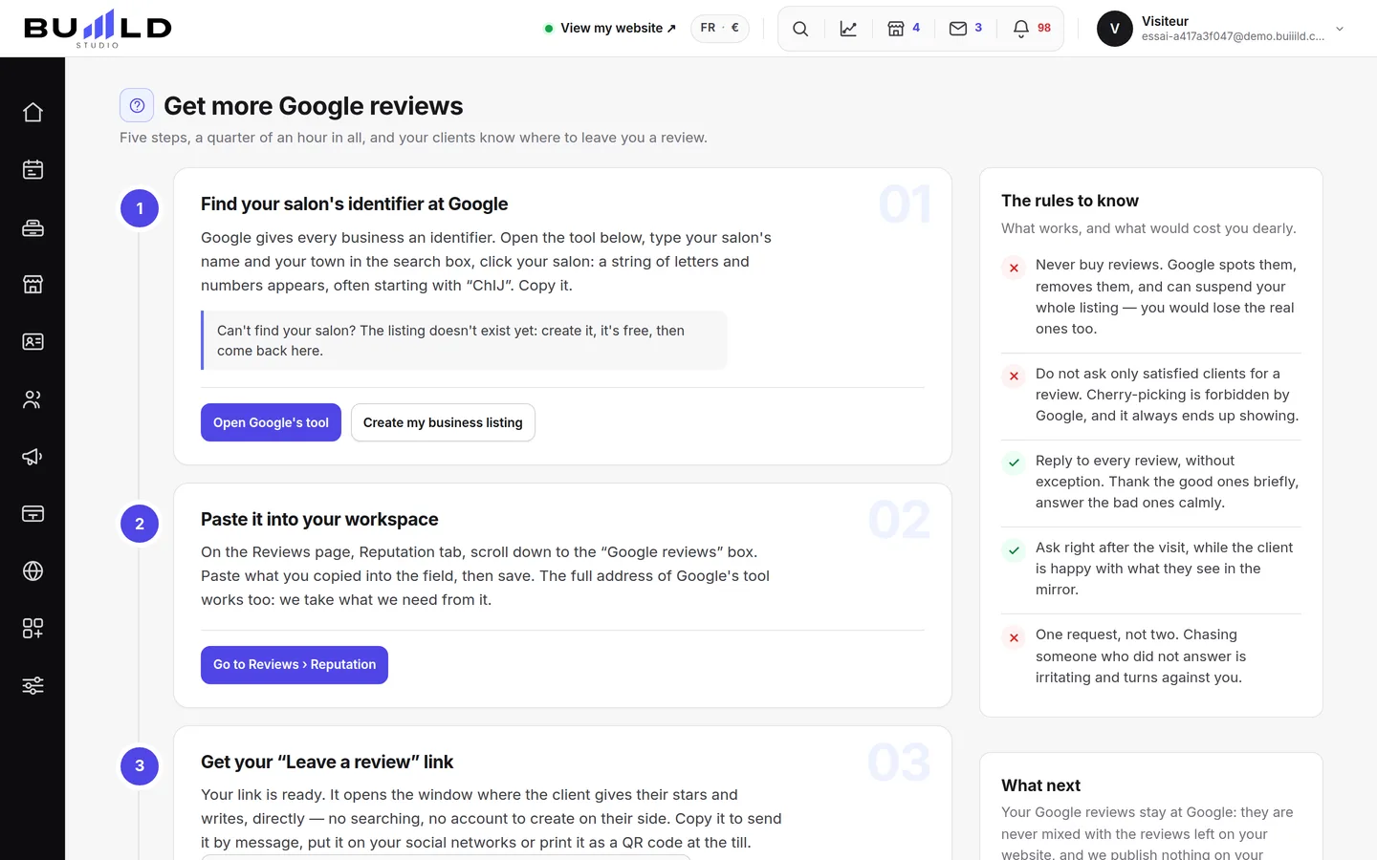Click the search magnifier icon in top bar
Viewport: 1377px width, 860px height.
coord(800,29)
